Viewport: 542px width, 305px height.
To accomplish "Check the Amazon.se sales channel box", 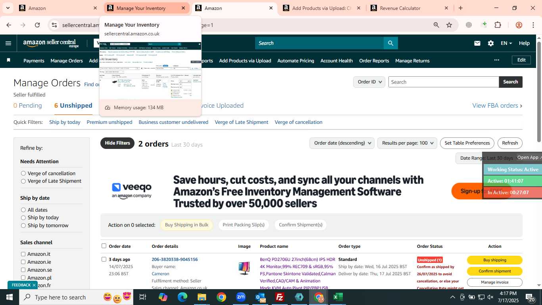I will pyautogui.click(x=23, y=270).
